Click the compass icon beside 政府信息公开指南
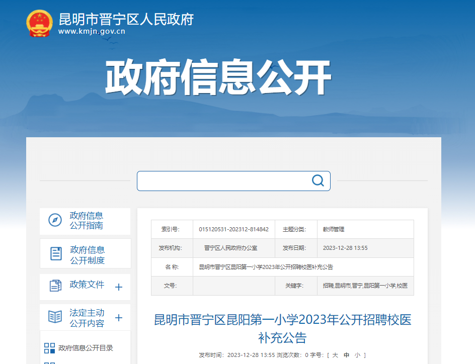The image size is (475, 364). click(x=55, y=220)
